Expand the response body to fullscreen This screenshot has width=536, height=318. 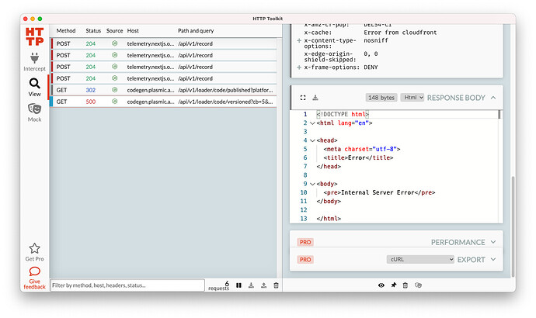click(x=303, y=98)
